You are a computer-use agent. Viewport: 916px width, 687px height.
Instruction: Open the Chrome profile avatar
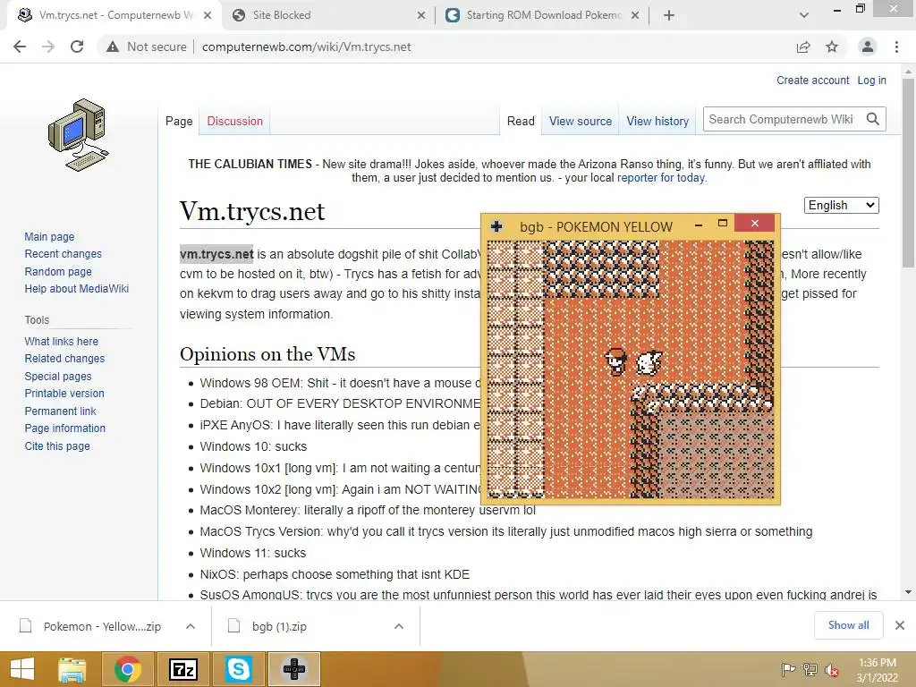(868, 47)
